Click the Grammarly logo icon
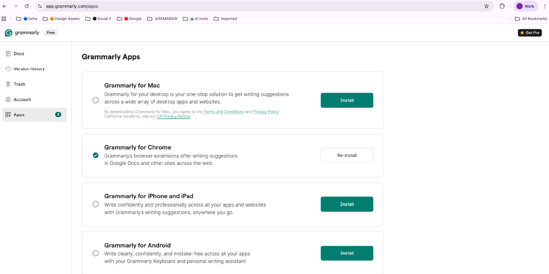549x274 pixels. tap(8, 33)
